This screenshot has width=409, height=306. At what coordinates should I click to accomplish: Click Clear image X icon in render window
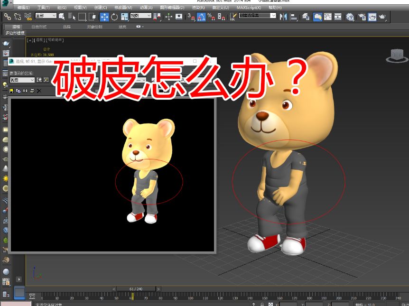click(x=39, y=91)
